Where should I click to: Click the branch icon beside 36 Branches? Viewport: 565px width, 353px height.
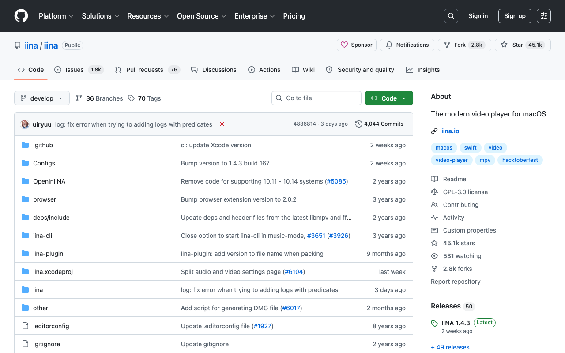coord(79,98)
